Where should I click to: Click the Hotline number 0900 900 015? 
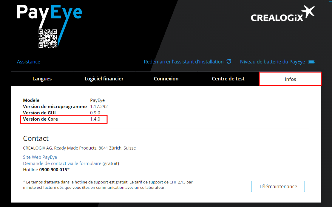click(x=53, y=169)
